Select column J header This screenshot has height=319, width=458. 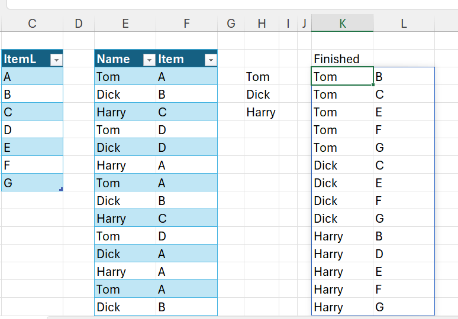pos(304,23)
